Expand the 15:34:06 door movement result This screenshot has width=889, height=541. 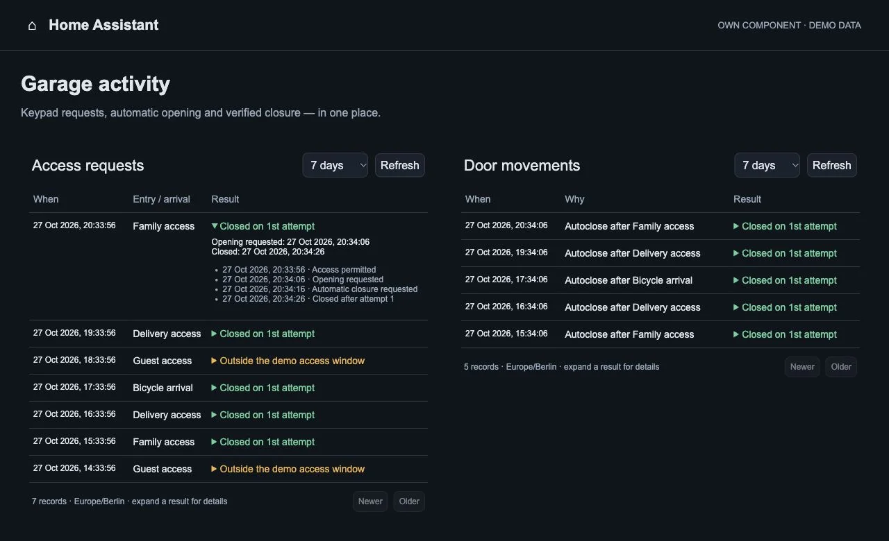tap(786, 334)
